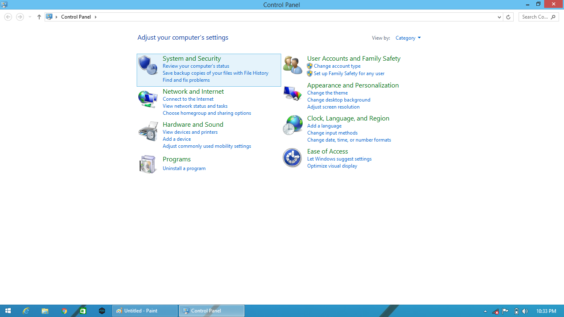
Task: Open Review your computer's status
Action: click(x=196, y=66)
